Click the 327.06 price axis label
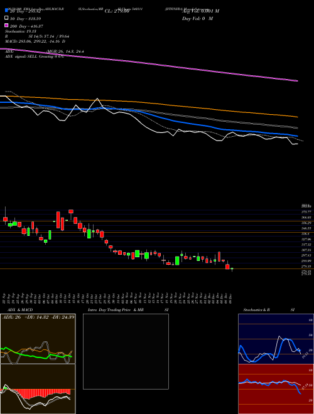The image size is (314, 414). click(306, 239)
